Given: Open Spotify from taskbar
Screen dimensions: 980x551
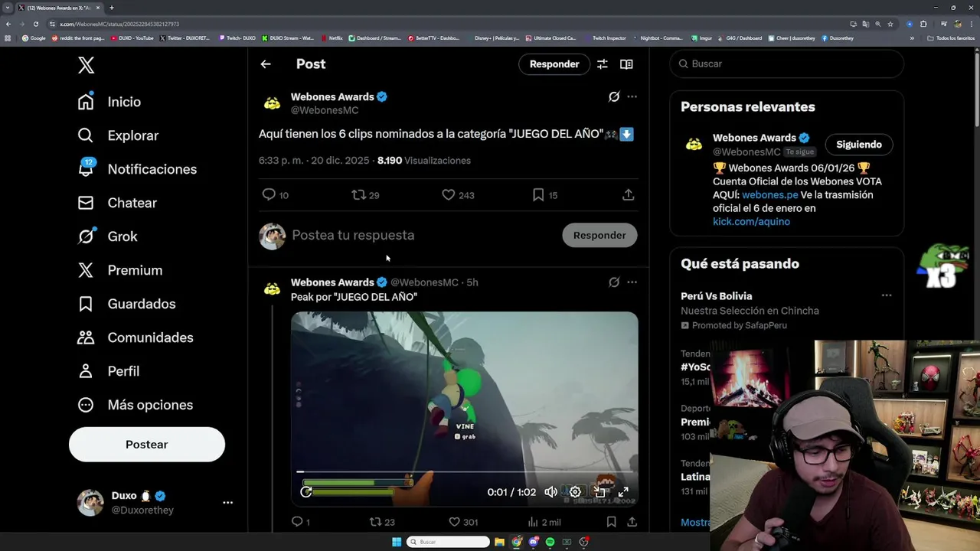Looking at the screenshot, I should point(550,542).
